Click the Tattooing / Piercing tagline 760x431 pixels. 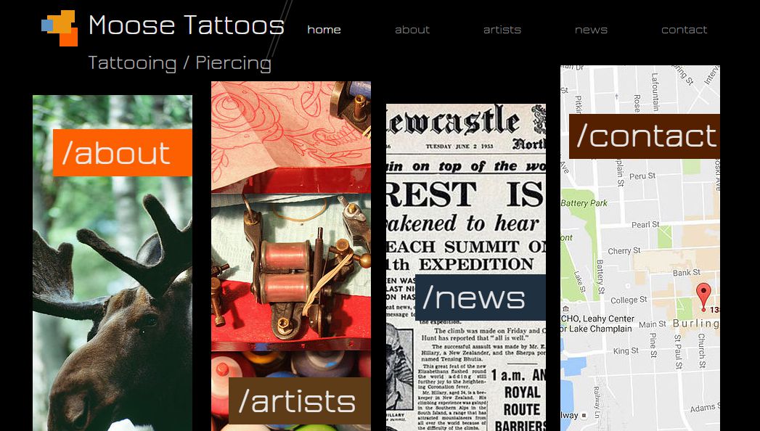point(179,63)
